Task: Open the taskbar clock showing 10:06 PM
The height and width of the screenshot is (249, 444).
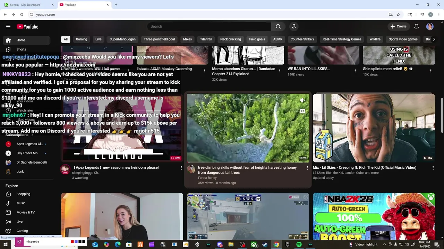Action: [x=424, y=245]
